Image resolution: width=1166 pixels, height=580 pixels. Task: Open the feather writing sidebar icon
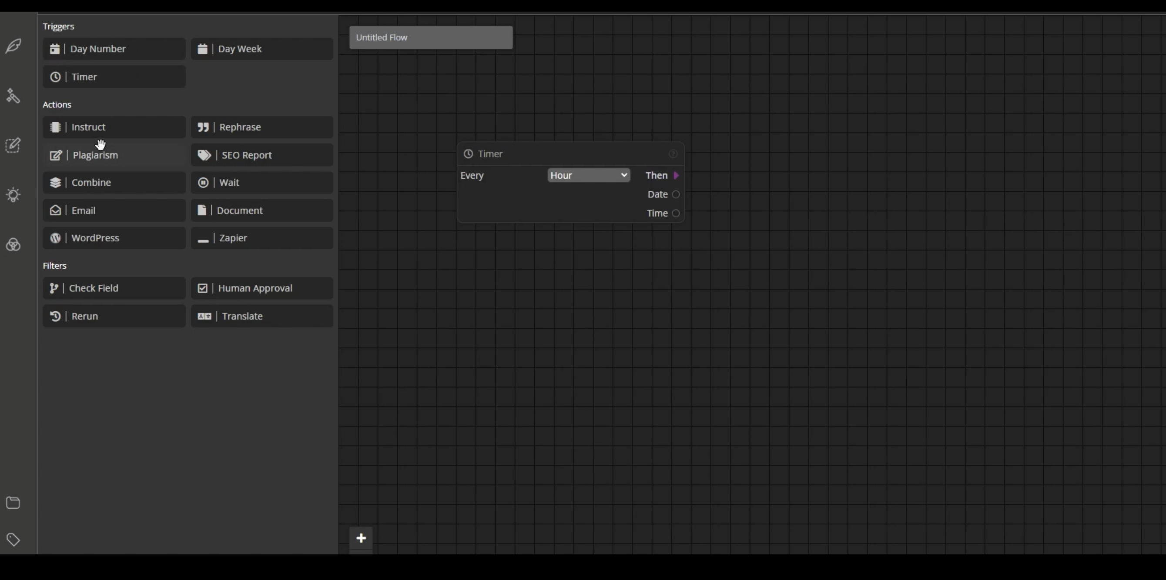click(x=13, y=46)
